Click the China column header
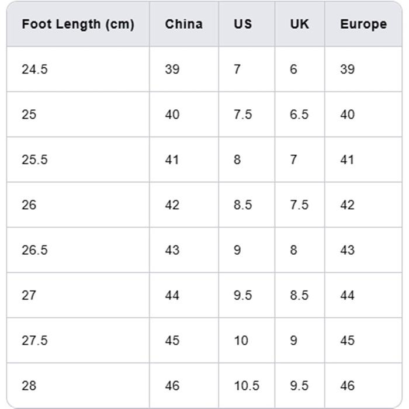This screenshot has height=409, width=409. pos(183,25)
